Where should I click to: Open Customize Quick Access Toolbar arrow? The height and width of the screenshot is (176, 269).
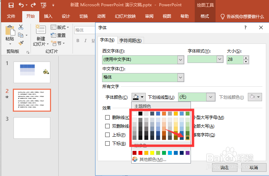53,5
